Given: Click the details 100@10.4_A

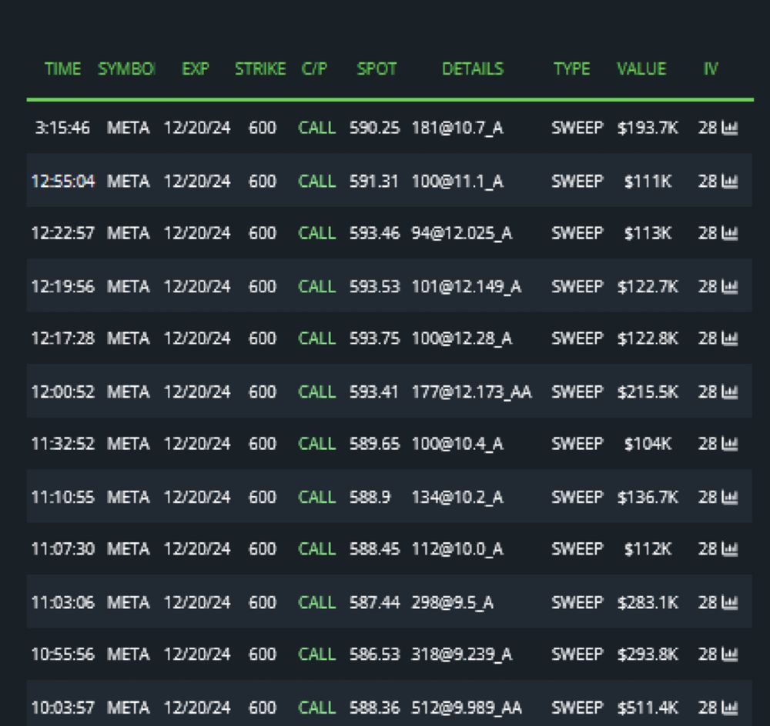Looking at the screenshot, I should click(457, 444).
